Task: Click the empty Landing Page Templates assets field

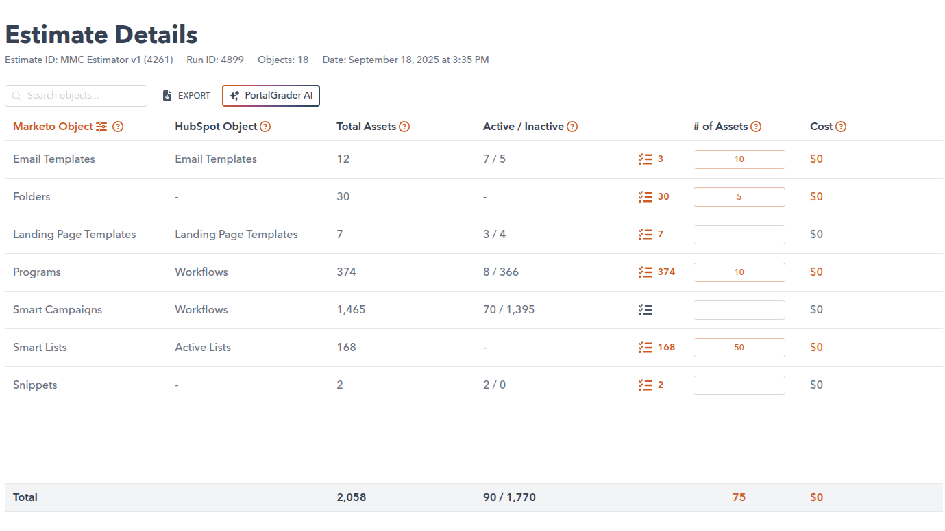Action: (x=739, y=235)
